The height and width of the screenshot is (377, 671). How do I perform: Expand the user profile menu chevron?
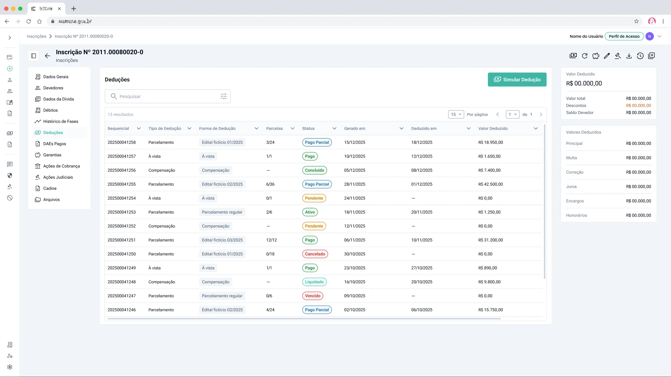pyautogui.click(x=659, y=36)
